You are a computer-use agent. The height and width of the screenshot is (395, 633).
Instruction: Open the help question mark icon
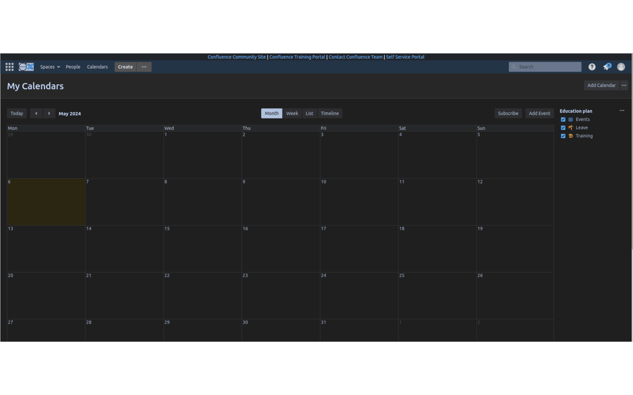click(592, 67)
